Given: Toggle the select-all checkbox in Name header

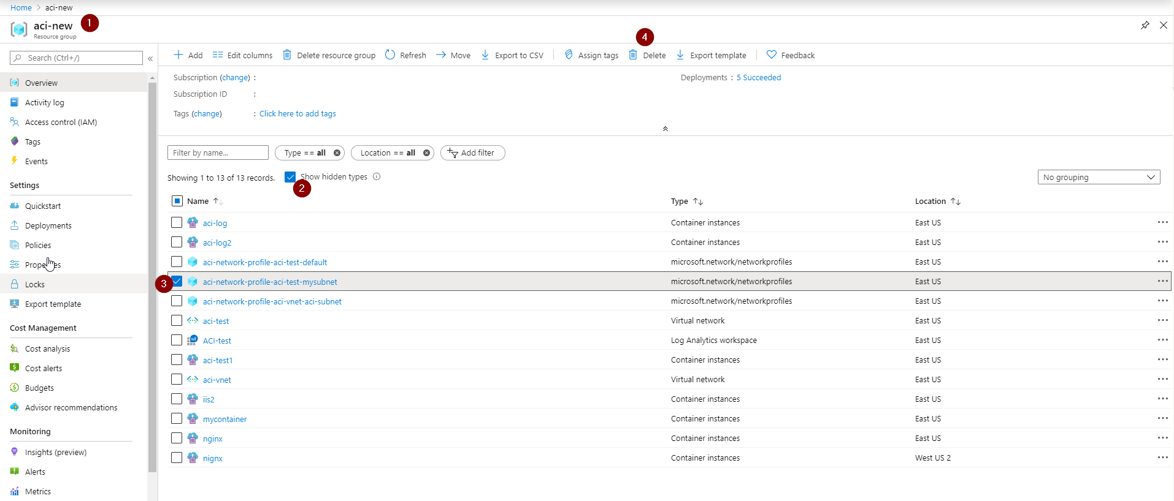Looking at the screenshot, I should tap(177, 201).
